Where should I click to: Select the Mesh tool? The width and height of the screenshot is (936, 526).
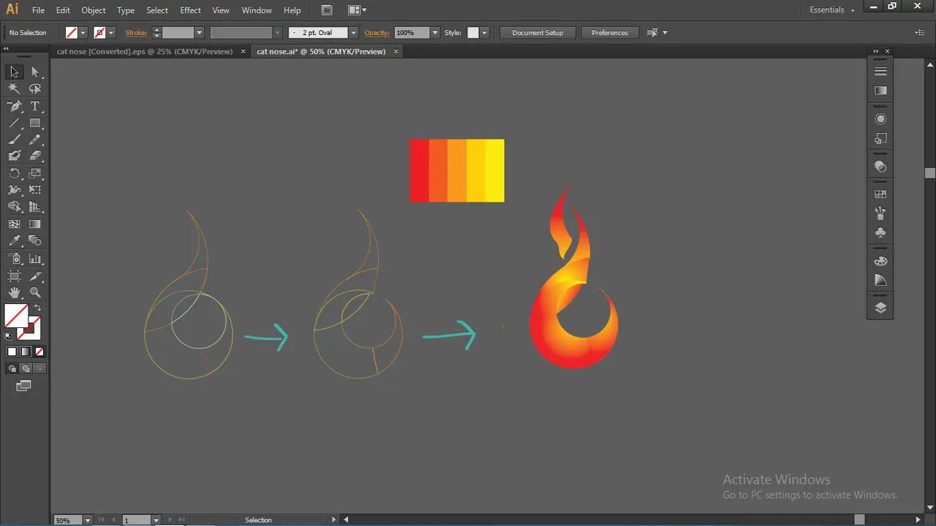14,224
